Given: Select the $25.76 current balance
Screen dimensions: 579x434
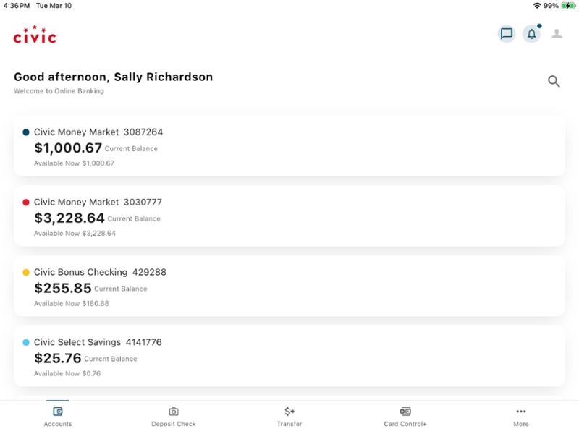Looking at the screenshot, I should 58,358.
